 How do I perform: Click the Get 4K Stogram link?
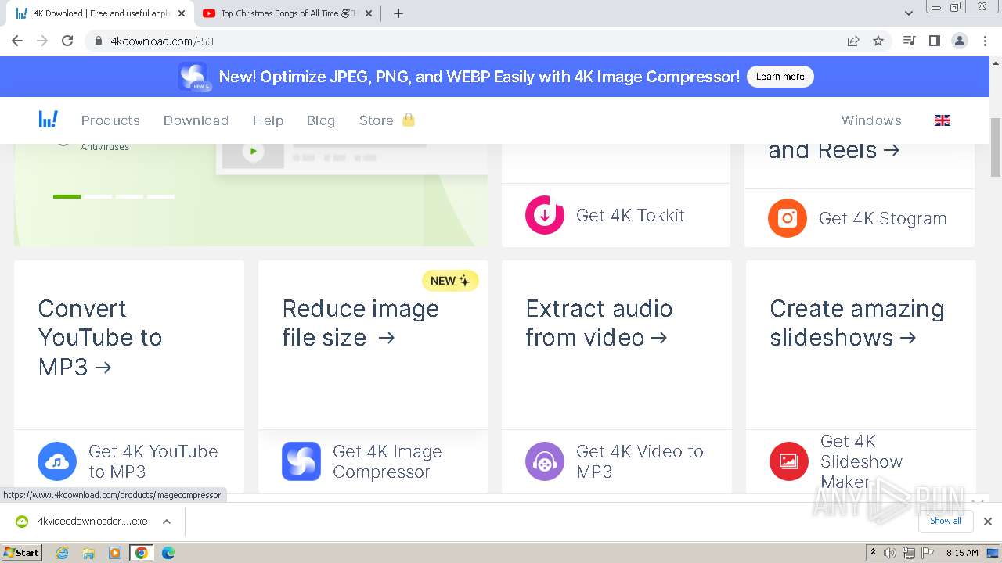[x=882, y=218]
